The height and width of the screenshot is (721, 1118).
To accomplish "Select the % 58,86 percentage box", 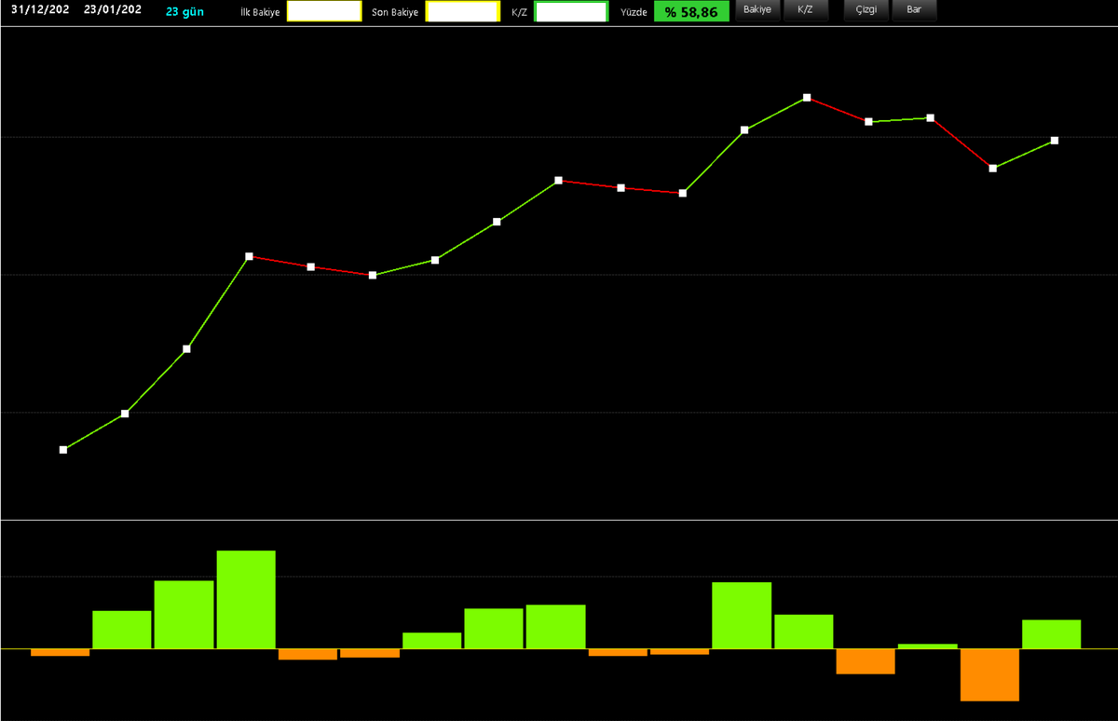I will (691, 11).
